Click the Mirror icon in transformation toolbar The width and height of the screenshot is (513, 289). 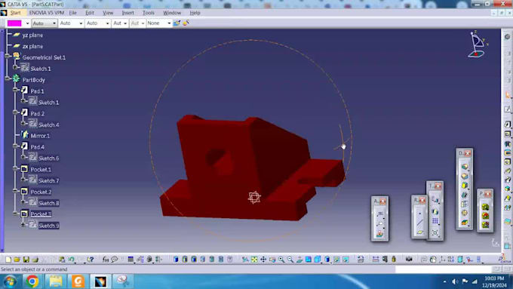click(x=435, y=211)
